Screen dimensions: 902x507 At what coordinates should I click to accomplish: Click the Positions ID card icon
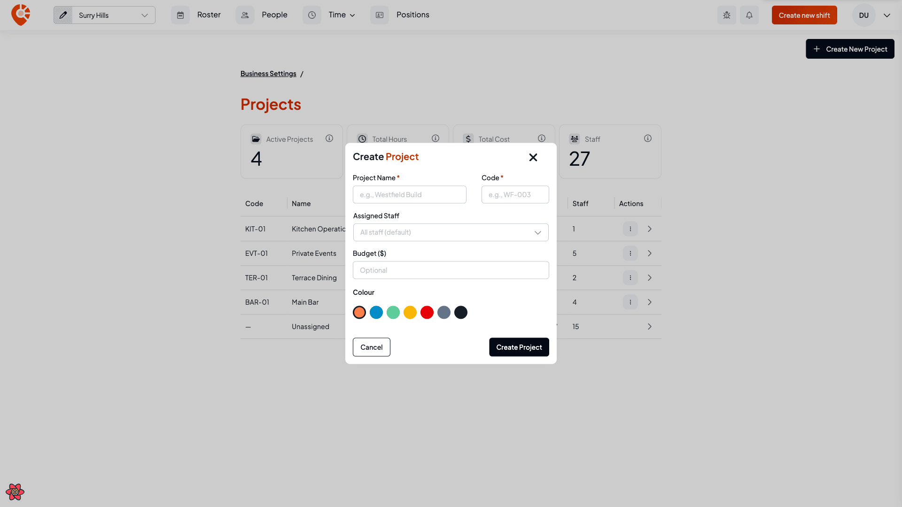click(380, 15)
